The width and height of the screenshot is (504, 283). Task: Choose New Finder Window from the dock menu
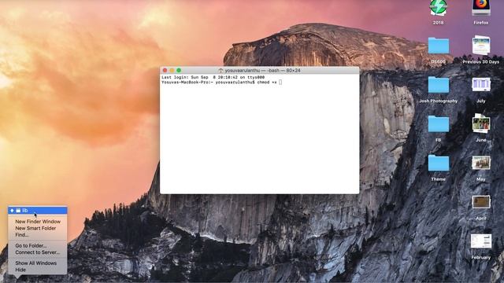38,222
